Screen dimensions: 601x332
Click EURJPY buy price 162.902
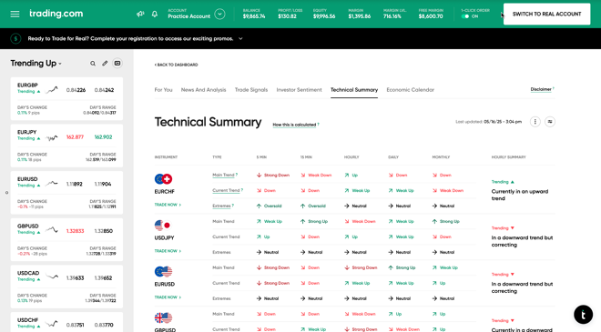coord(103,137)
